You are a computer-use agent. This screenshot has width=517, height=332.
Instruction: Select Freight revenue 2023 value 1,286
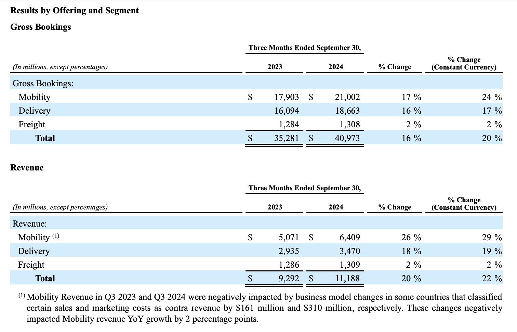[289, 265]
